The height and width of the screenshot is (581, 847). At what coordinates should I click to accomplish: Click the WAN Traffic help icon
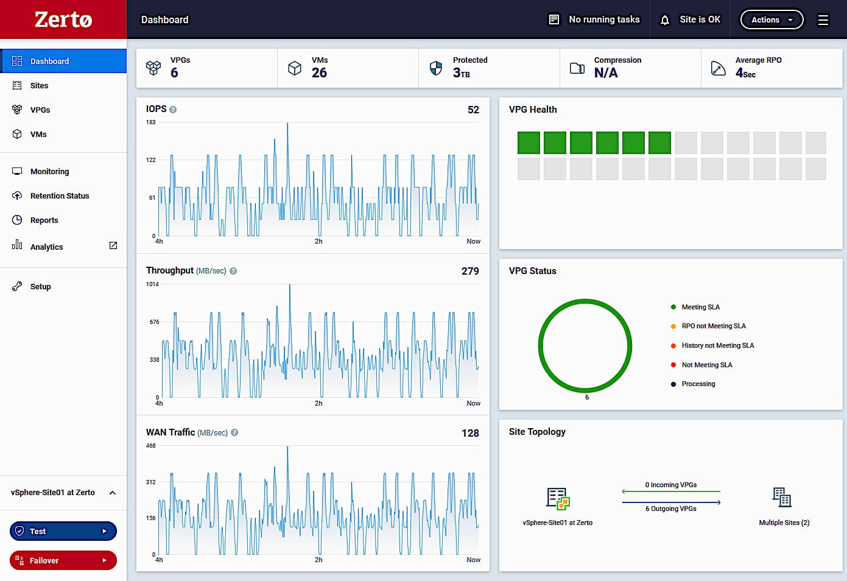[234, 432]
